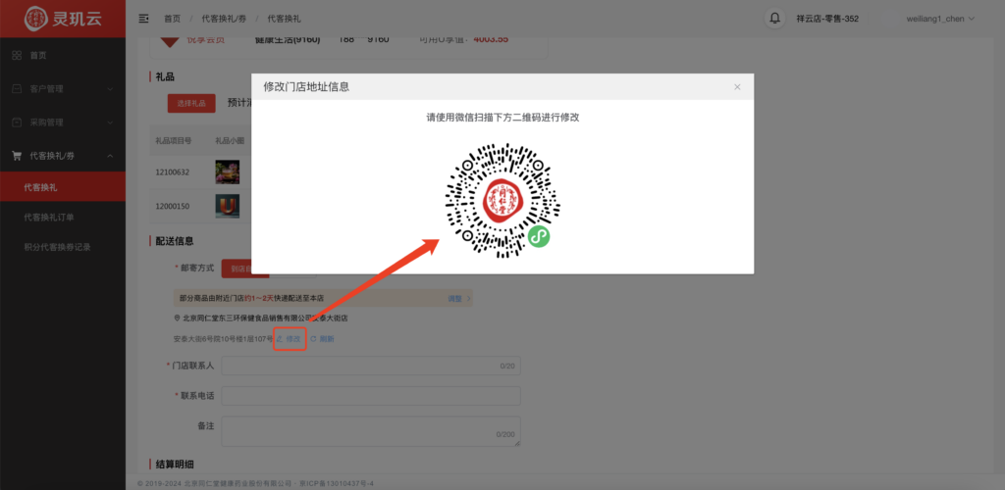Click the location pin icon by store name
The height and width of the screenshot is (490, 1005).
(177, 318)
